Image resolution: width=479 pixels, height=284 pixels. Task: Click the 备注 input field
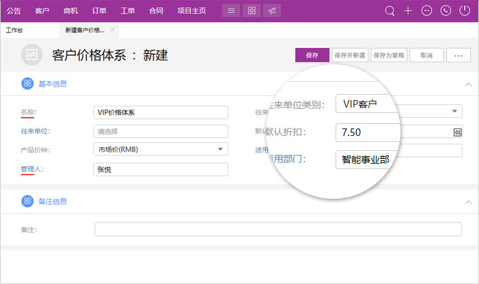tap(277, 229)
